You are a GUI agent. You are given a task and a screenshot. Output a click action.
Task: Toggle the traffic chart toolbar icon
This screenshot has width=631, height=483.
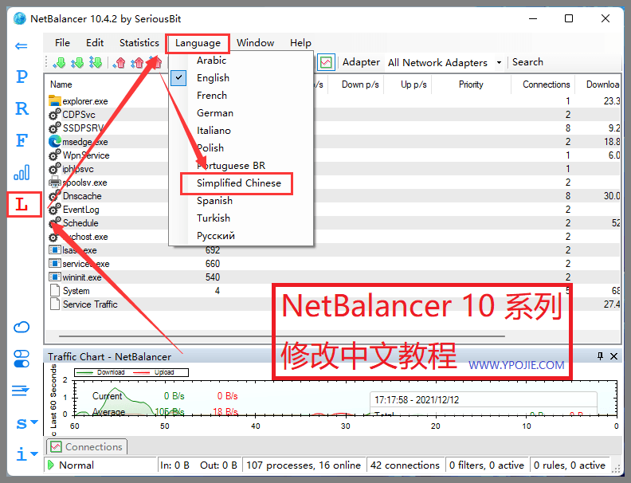[326, 62]
